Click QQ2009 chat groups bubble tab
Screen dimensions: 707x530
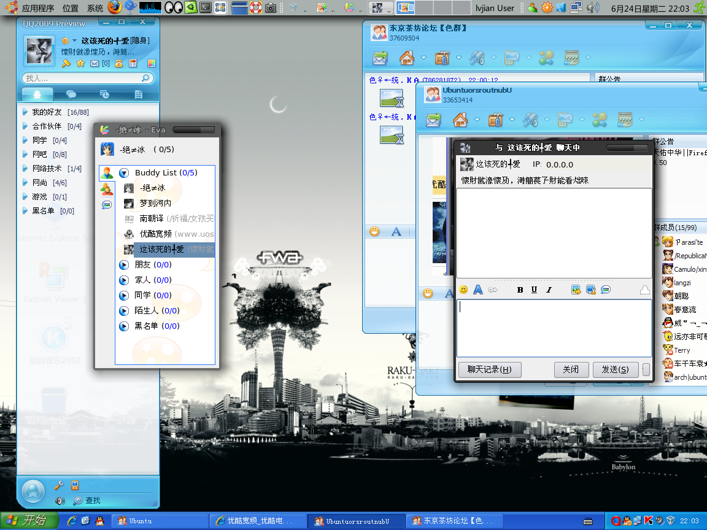point(71,94)
